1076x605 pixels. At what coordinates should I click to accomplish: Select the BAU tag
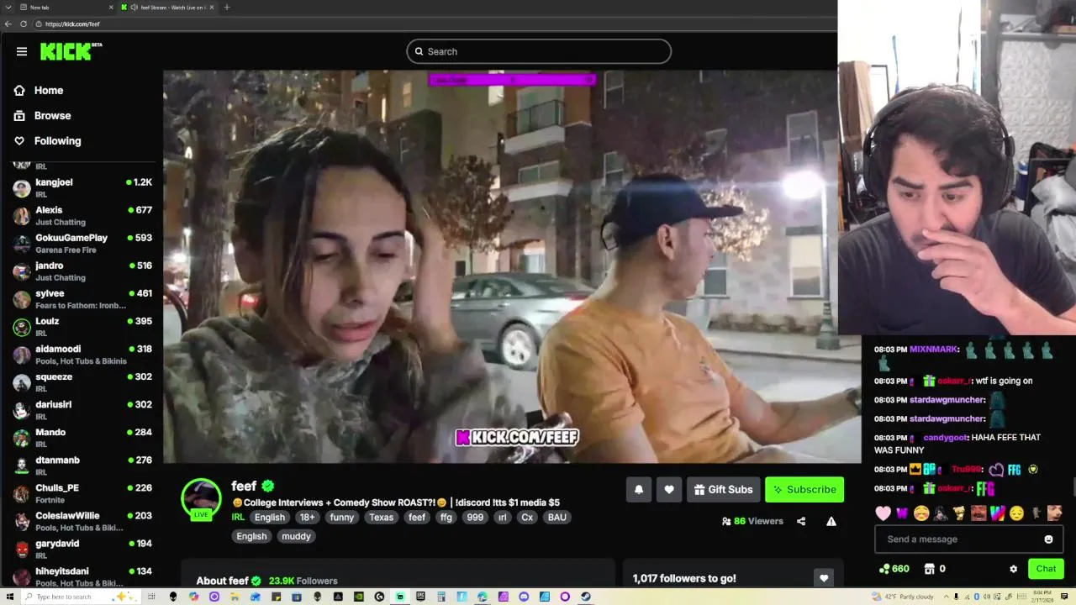557,517
